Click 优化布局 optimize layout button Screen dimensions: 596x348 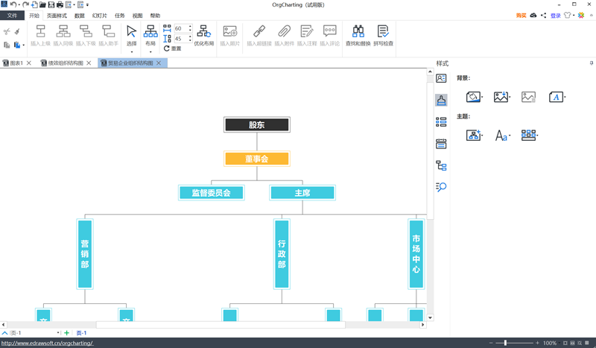click(204, 35)
